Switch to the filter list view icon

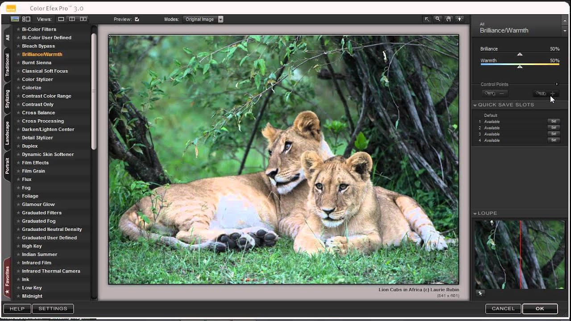pos(15,19)
